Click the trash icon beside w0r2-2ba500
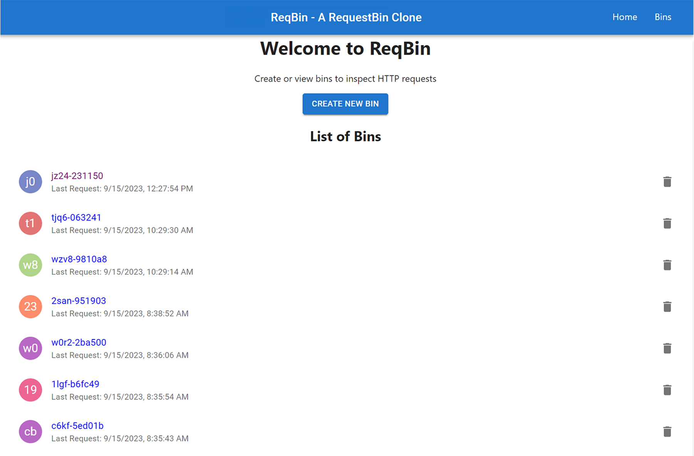The image size is (694, 456). click(667, 348)
